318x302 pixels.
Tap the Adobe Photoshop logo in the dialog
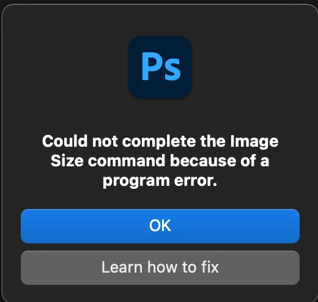160,67
